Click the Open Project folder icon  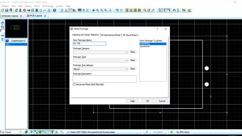[x=3, y=10]
